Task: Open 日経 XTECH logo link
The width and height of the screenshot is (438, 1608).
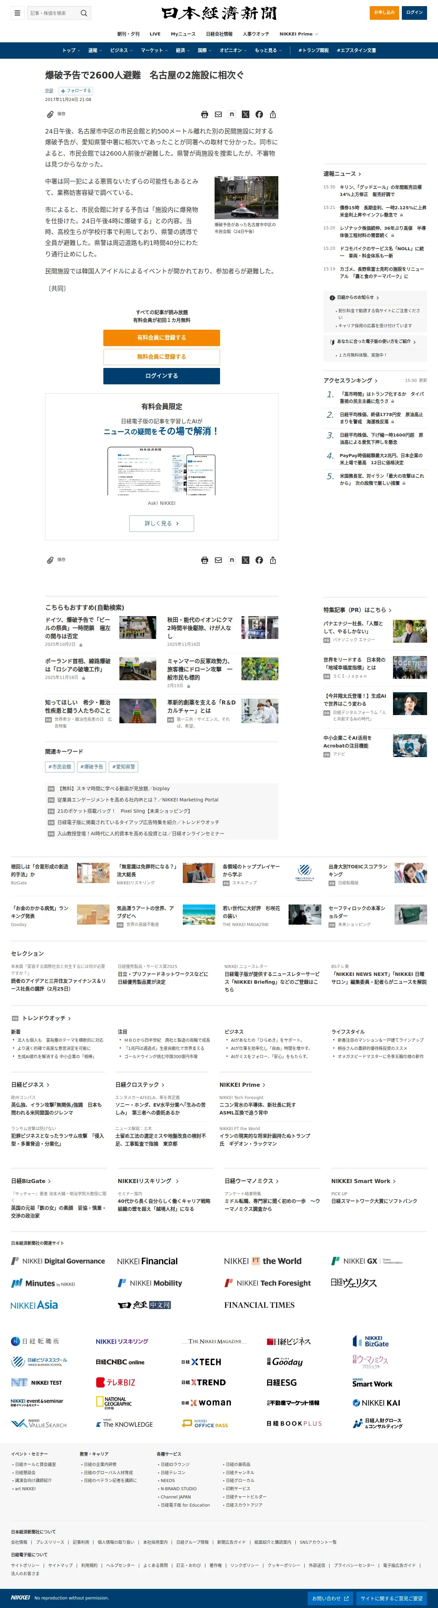Action: [201, 1362]
